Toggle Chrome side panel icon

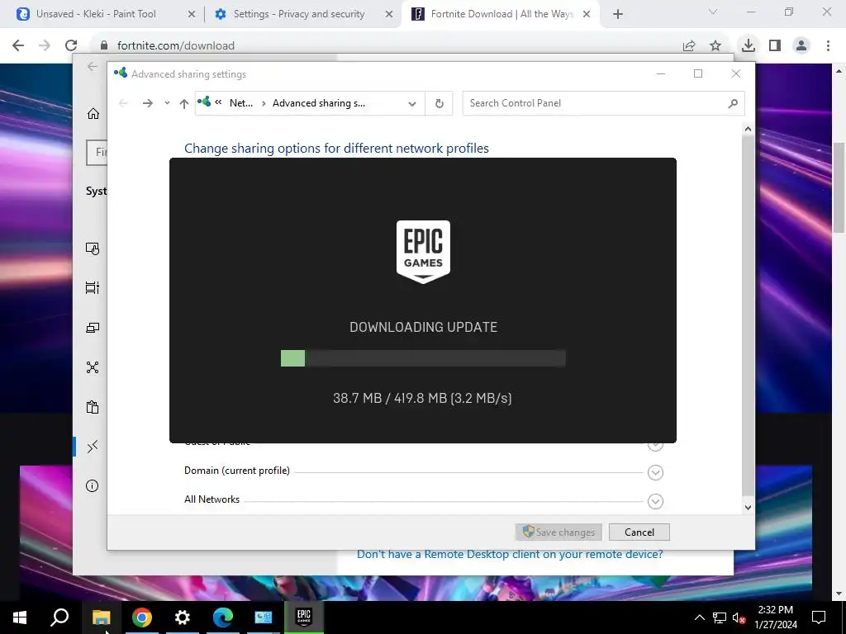775,45
